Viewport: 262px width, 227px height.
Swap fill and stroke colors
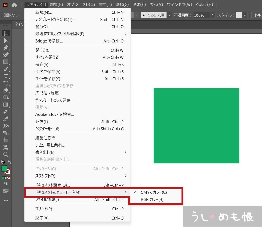(x=10, y=162)
